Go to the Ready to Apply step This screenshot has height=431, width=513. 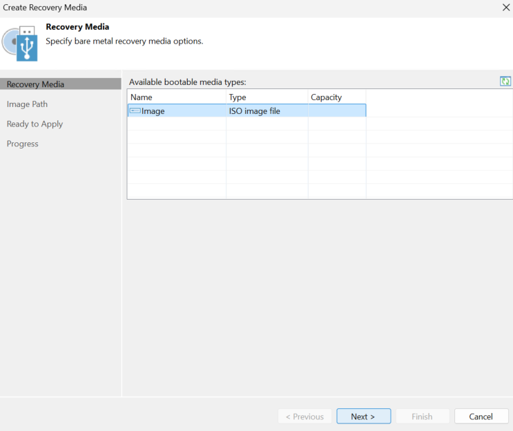point(35,124)
